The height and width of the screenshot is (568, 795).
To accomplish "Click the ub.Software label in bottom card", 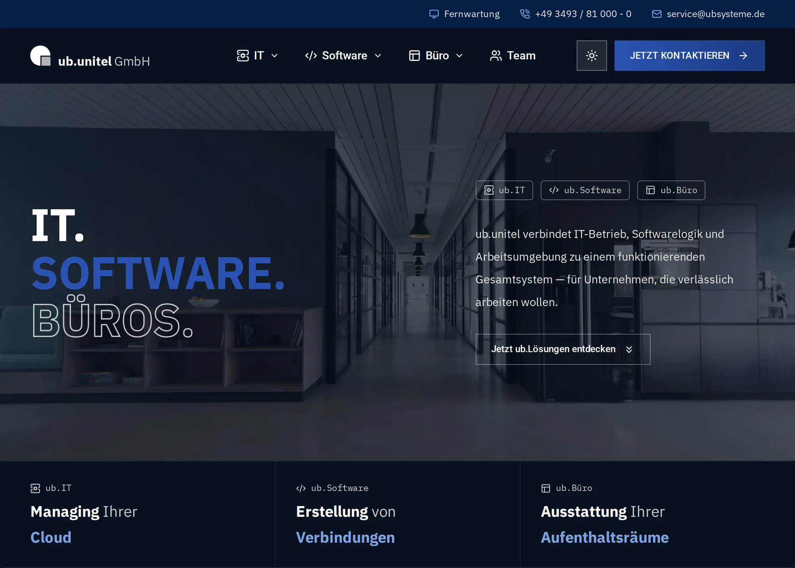I will point(340,488).
